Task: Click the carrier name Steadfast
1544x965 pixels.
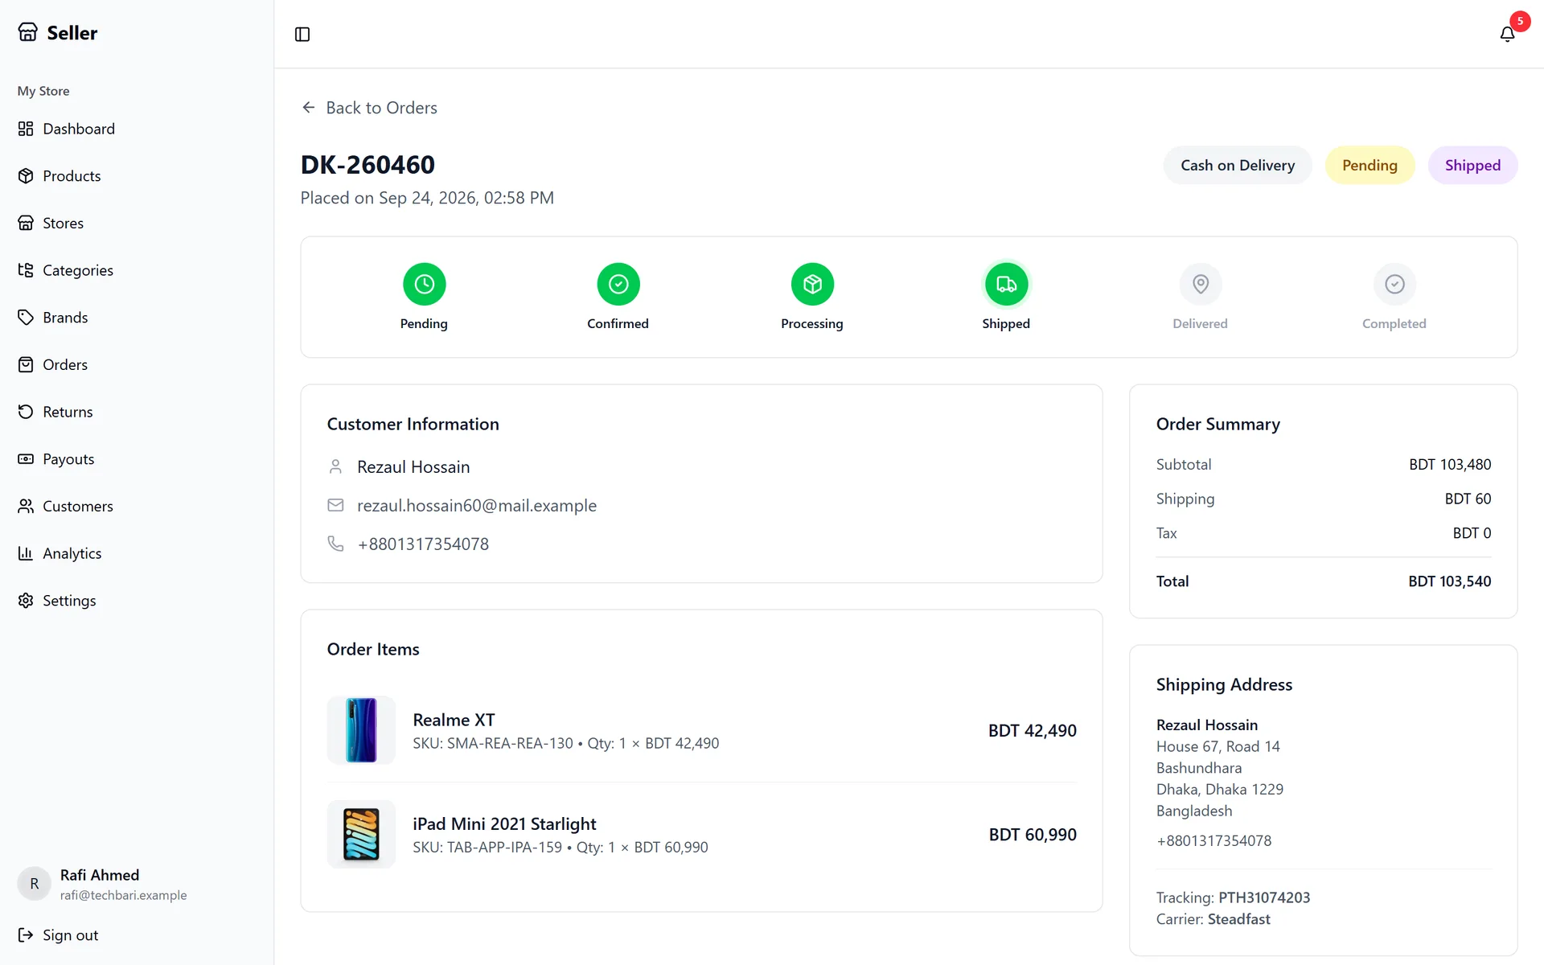Action: pos(1238,919)
